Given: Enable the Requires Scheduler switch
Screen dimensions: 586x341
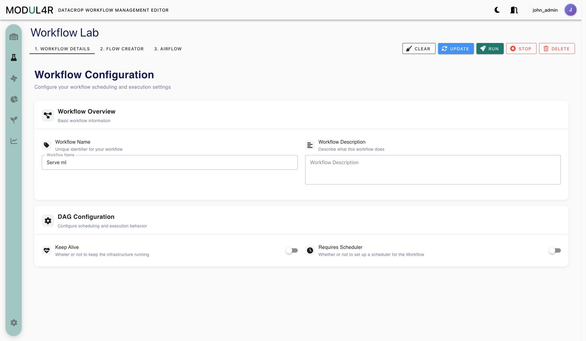Looking at the screenshot, I should coord(555,250).
